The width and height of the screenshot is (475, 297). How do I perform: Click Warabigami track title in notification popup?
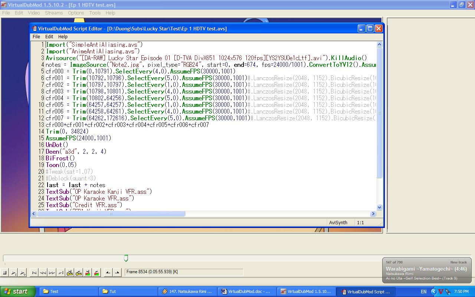click(x=426, y=269)
